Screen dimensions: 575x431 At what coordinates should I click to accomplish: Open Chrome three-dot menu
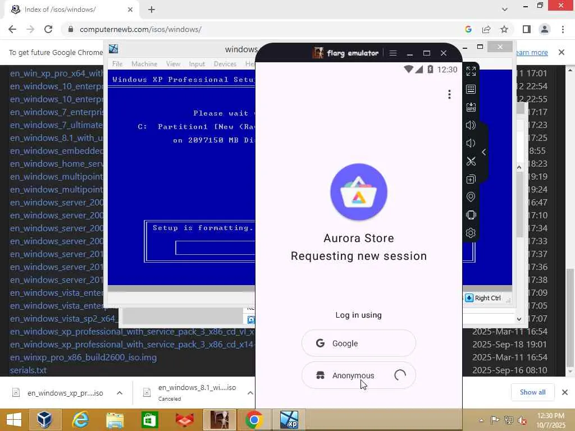click(563, 29)
